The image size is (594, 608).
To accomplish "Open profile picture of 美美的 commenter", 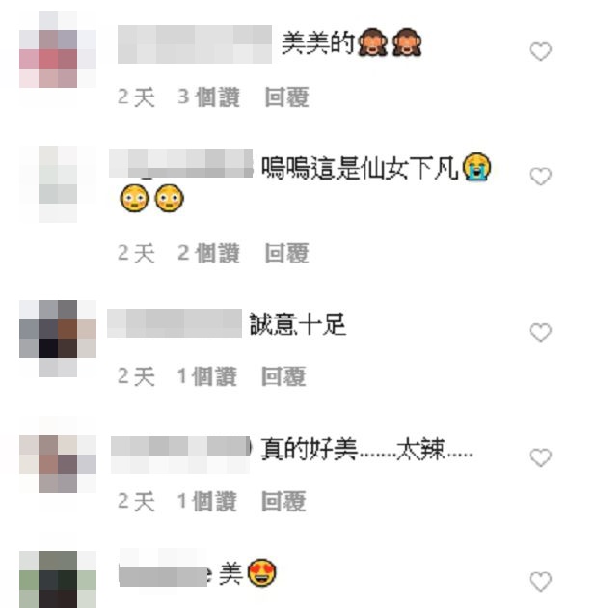I will (58, 49).
